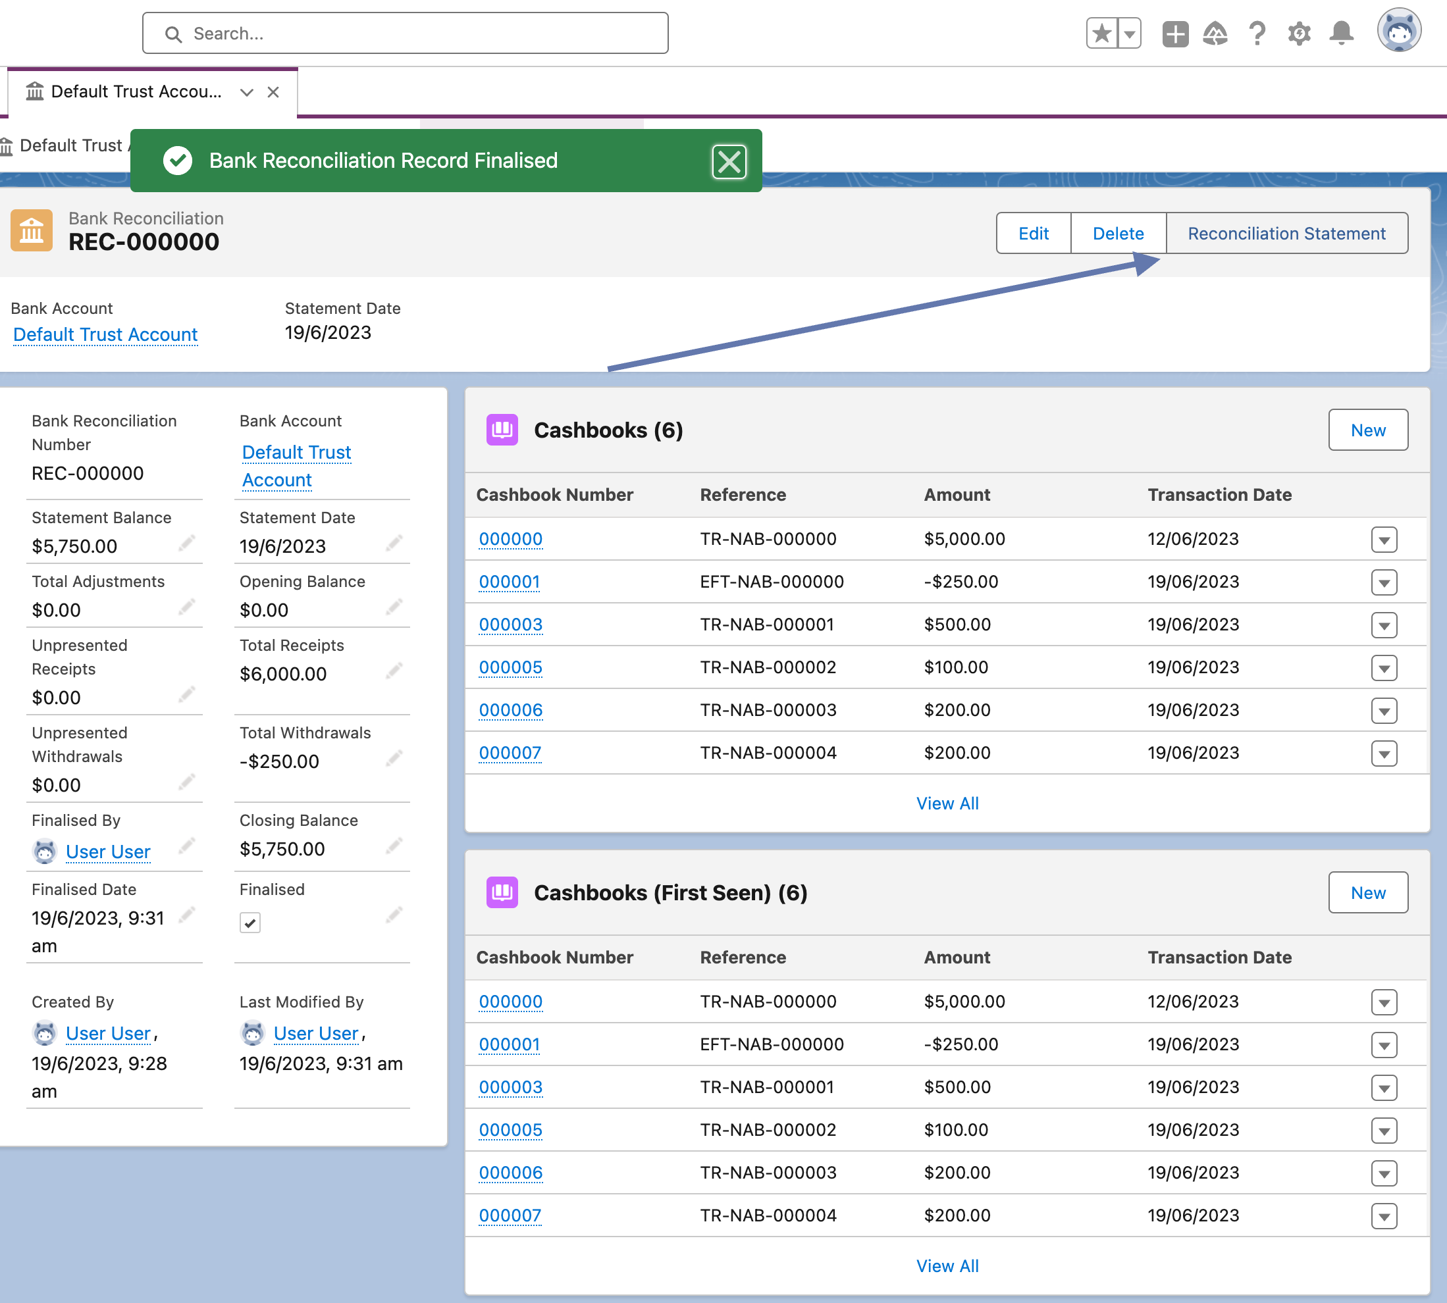Open View All under Cashbooks (6)
The image size is (1447, 1303).
947,804
